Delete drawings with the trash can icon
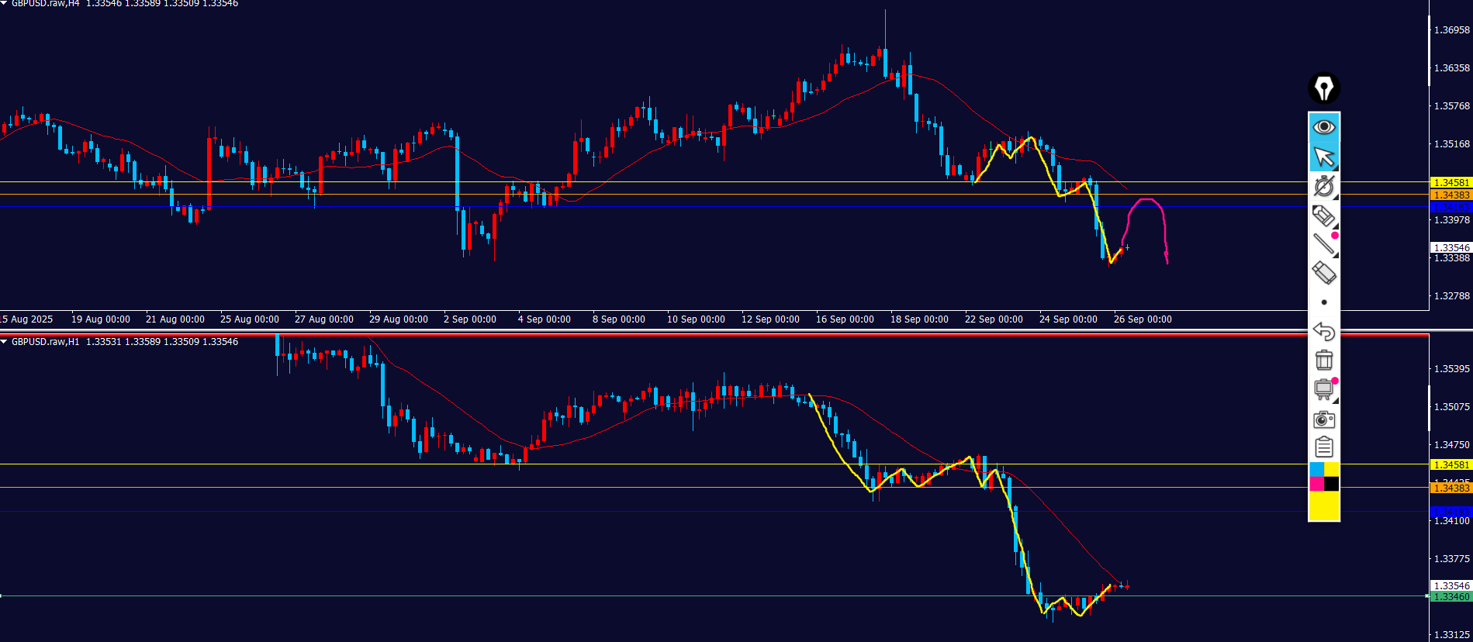This screenshot has height=642, width=1473. pyautogui.click(x=1323, y=361)
